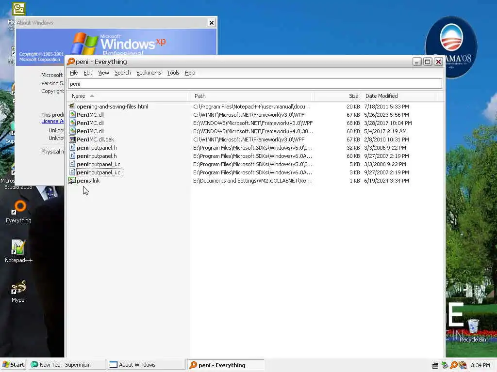Click the icon of 60 KB peninputpanel.h
Image resolution: width=497 pixels, height=372 pixels.
(x=72, y=155)
